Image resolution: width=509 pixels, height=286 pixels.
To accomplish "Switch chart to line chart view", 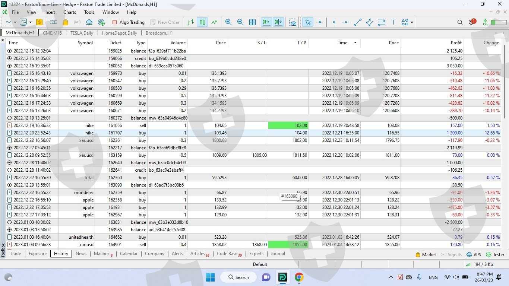I will coord(214,22).
